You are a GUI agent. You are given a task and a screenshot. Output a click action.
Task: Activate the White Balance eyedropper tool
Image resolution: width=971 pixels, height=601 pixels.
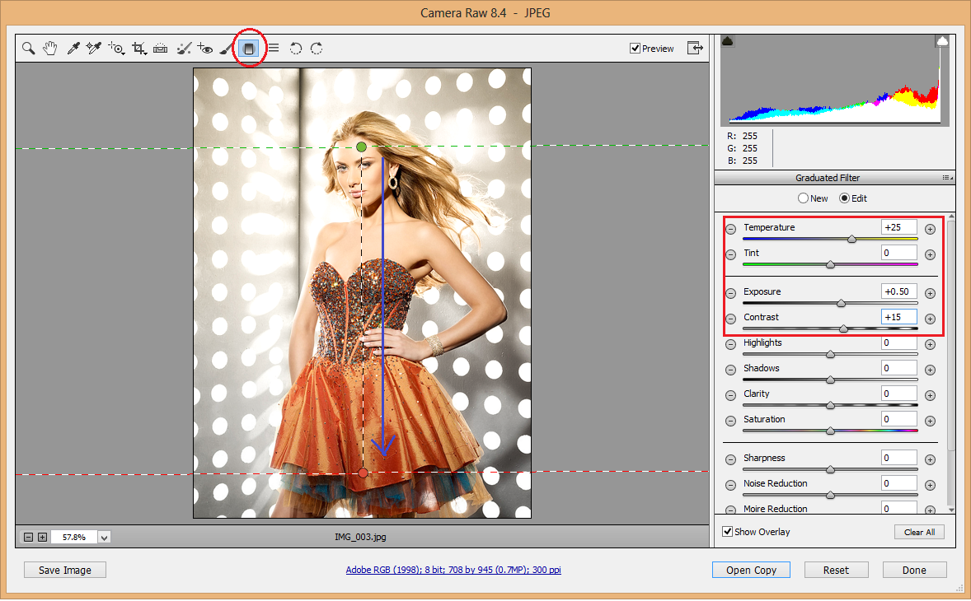pos(72,48)
